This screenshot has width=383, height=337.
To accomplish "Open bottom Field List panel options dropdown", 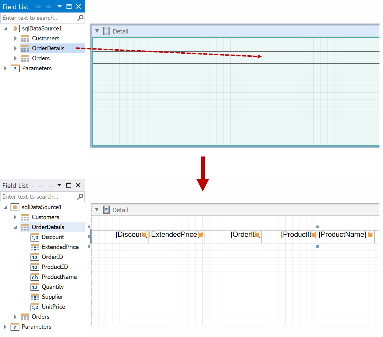I will [x=59, y=185].
